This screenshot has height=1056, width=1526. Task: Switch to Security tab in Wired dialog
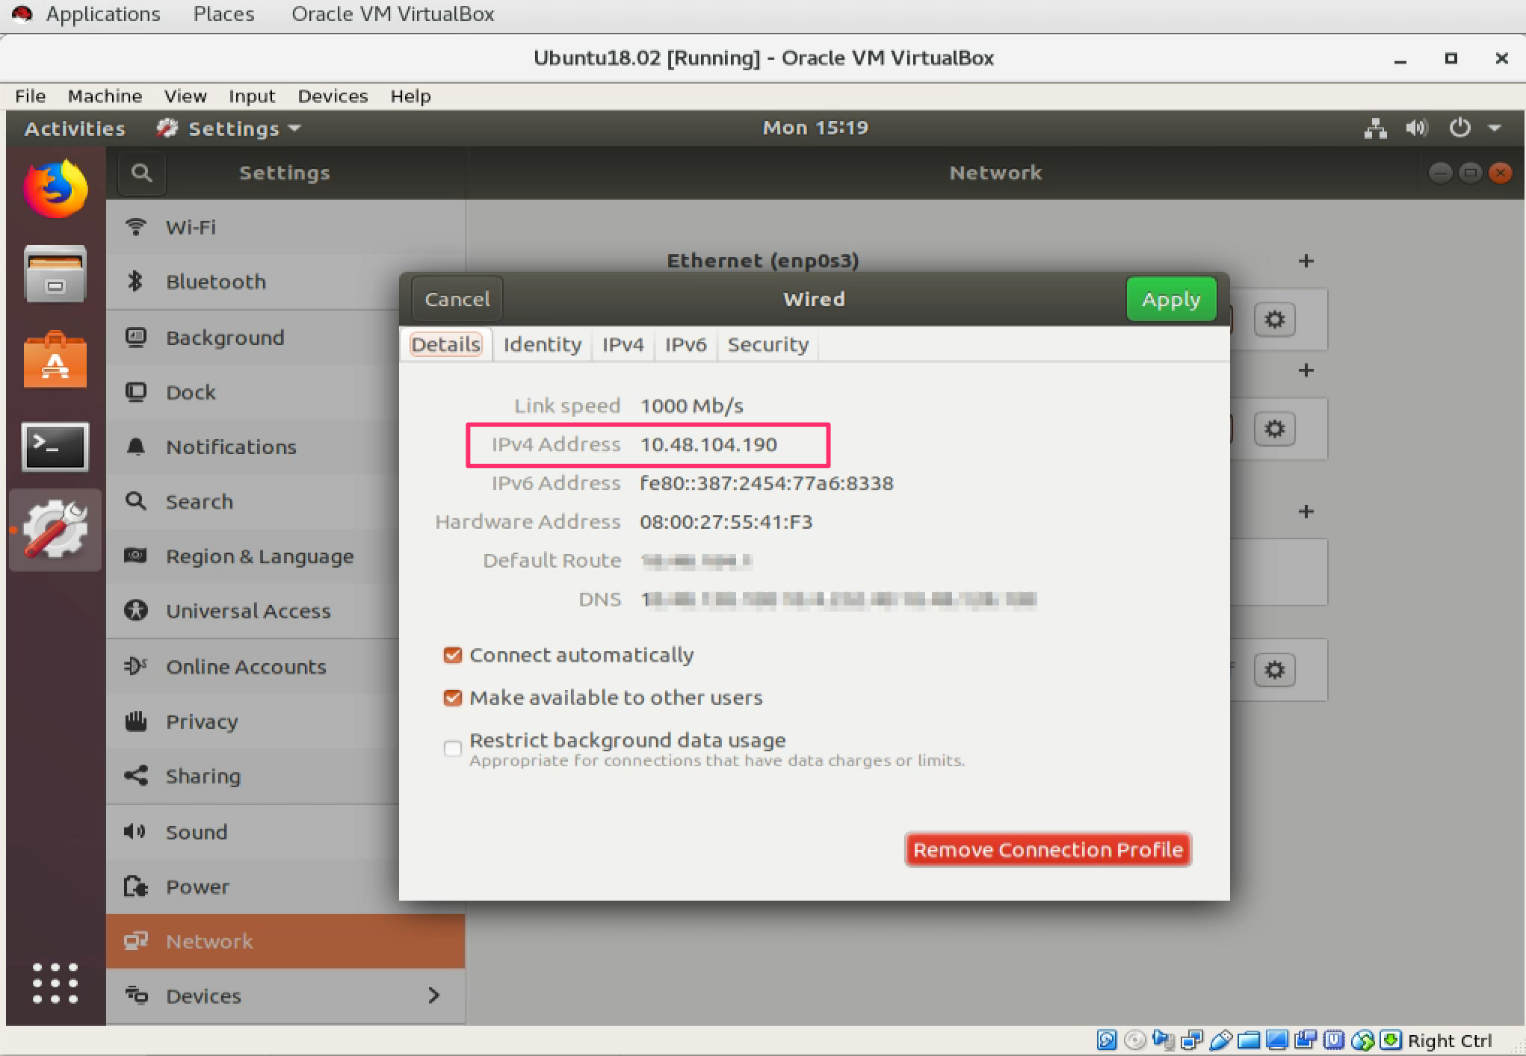pos(767,344)
